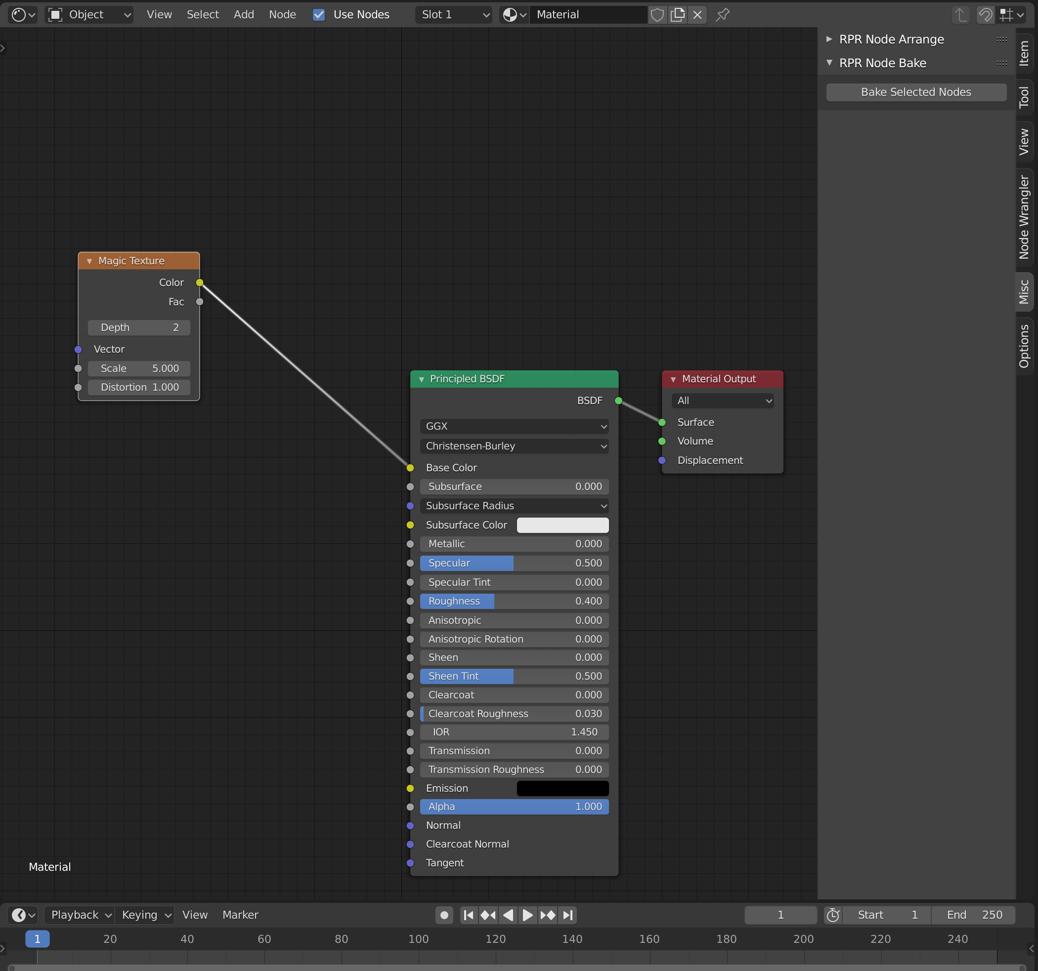
Task: Play the animation forward
Action: pyautogui.click(x=528, y=915)
